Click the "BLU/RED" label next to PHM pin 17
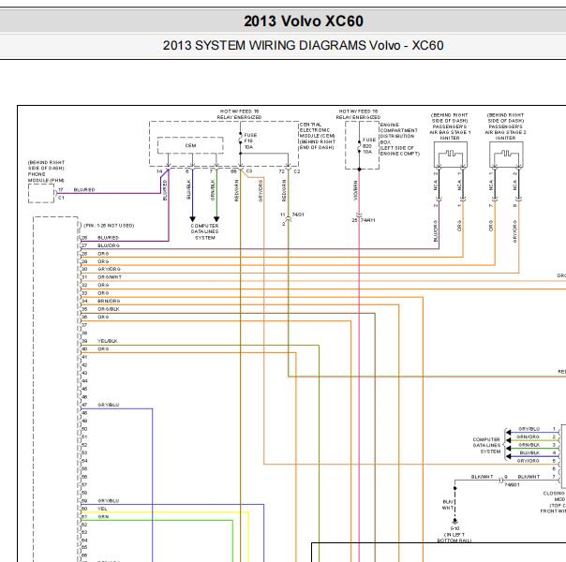Viewport: 566px width, 562px height. pyautogui.click(x=84, y=190)
